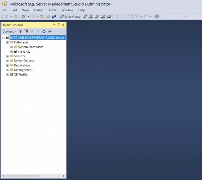Screen dimensions: 202x180
Task: Click the Save All icon
Action: pos(54,17)
